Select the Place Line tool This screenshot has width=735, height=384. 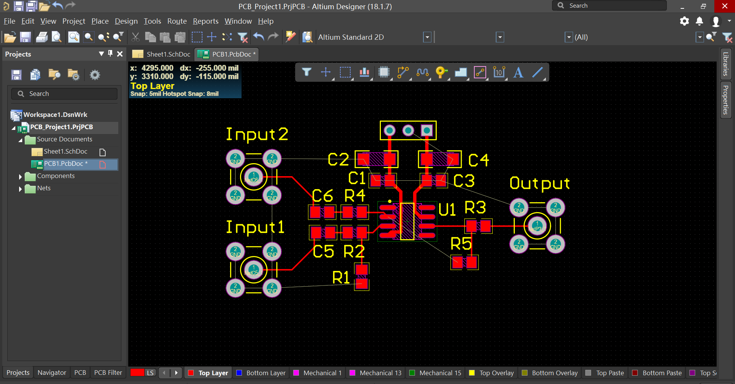(x=537, y=72)
